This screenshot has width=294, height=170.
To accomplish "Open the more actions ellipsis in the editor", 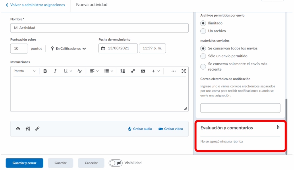I will [x=173, y=71].
